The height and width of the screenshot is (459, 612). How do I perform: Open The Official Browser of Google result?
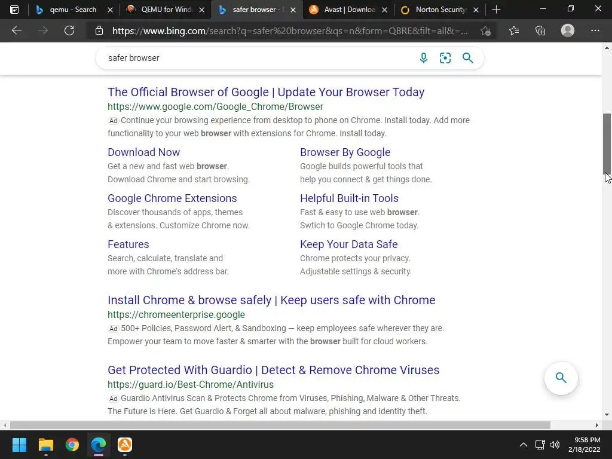pos(266,92)
